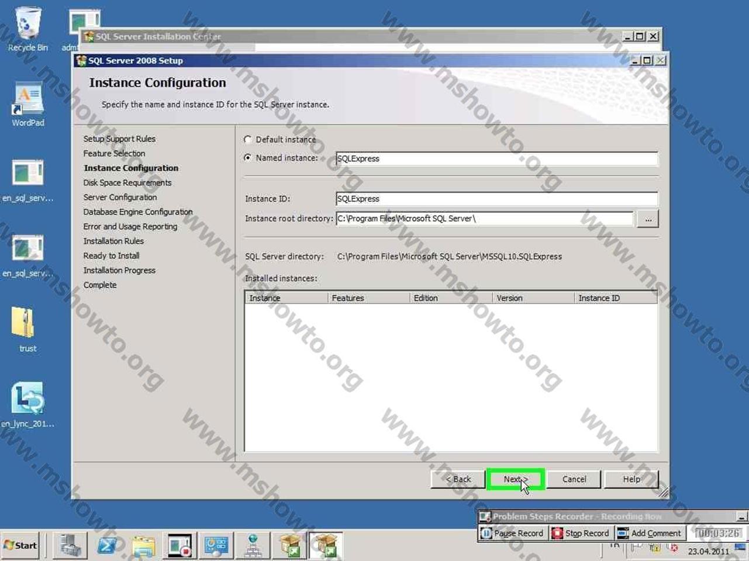This screenshot has height=561, width=749.
Task: Open the WordPad desktop shortcut
Action: [27, 104]
